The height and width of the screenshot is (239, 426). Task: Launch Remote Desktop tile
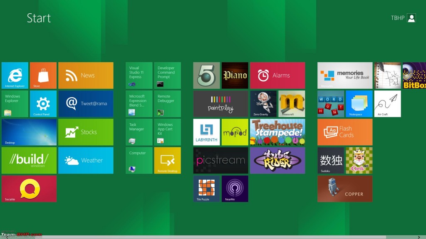167,161
